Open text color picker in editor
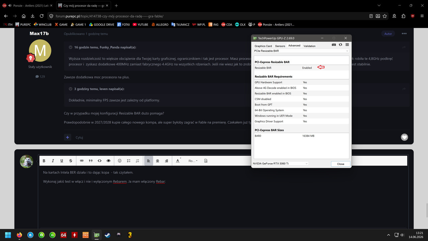The height and width of the screenshot is (241, 428). 178,161
